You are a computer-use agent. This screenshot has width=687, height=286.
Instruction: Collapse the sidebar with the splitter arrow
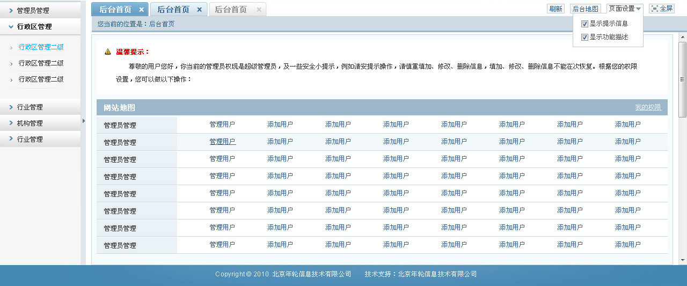84,121
